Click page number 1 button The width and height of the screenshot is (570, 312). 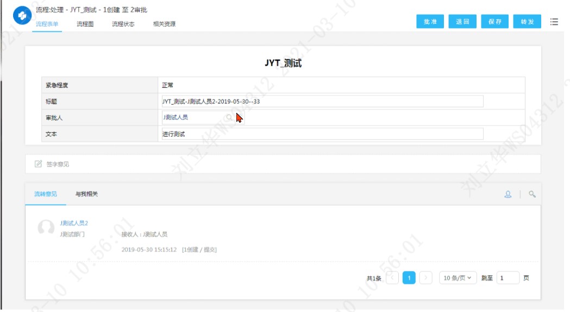click(x=409, y=278)
